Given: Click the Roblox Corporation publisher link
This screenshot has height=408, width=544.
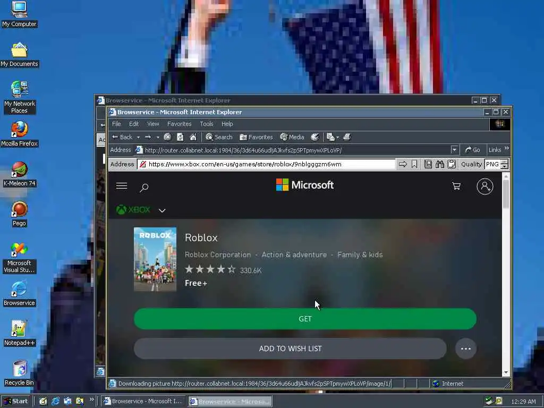Looking at the screenshot, I should pos(217,254).
